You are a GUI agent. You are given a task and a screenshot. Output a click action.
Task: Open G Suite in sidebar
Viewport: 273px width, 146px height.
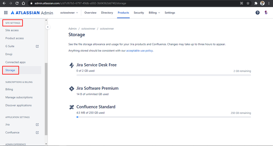(x=10, y=46)
